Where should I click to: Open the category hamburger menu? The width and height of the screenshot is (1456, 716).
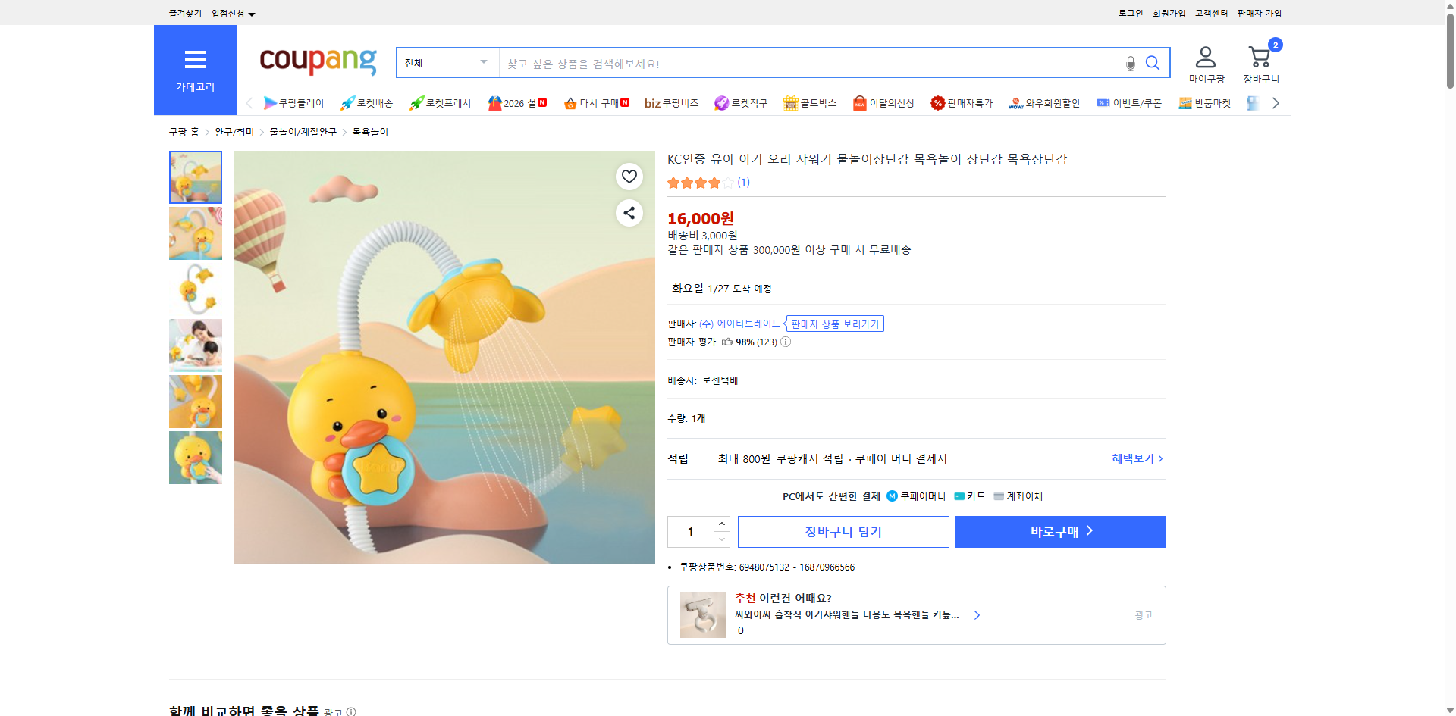point(196,59)
